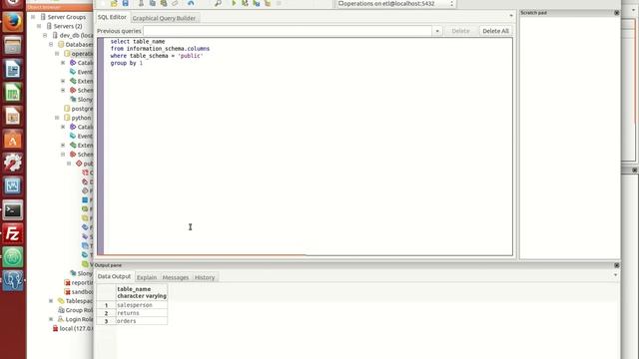This screenshot has width=639, height=359.
Task: Select the Group Roles tree item
Action: [x=76, y=310]
